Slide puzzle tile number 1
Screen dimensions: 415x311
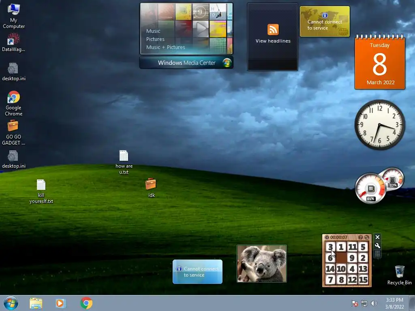(341, 247)
